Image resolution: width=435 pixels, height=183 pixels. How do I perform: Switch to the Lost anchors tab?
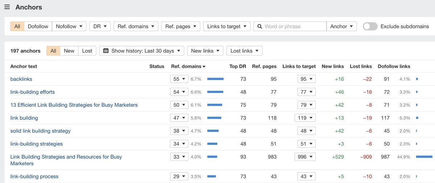pos(87,51)
